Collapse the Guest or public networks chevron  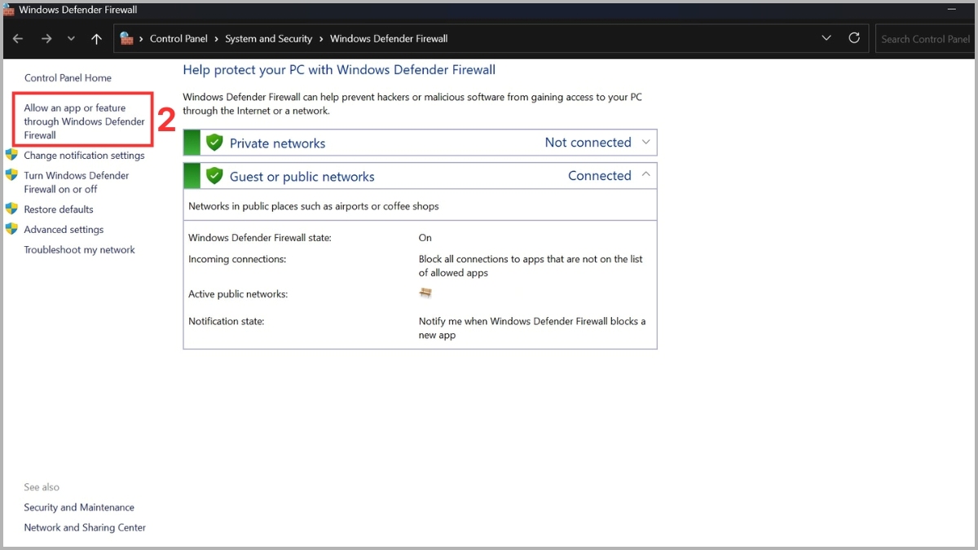(646, 174)
